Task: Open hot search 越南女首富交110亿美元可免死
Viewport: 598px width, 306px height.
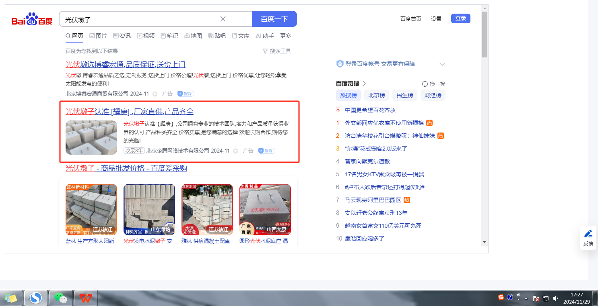Action: coord(383,226)
